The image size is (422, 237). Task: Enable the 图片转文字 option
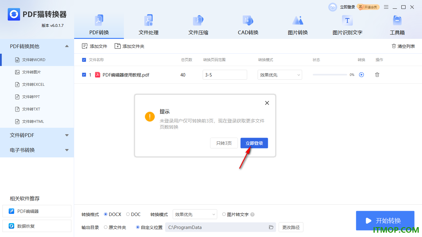tap(224, 214)
